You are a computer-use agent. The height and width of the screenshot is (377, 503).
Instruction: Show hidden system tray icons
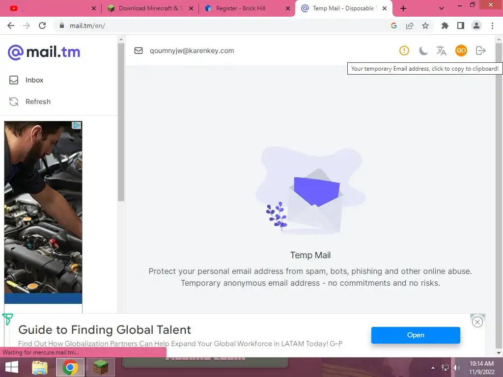point(433,368)
